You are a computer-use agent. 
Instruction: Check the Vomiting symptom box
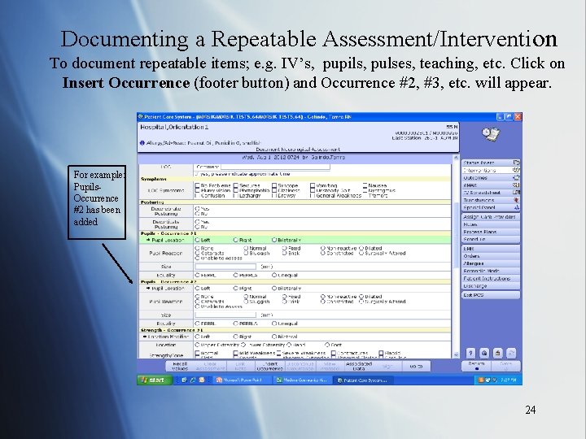pos(313,185)
